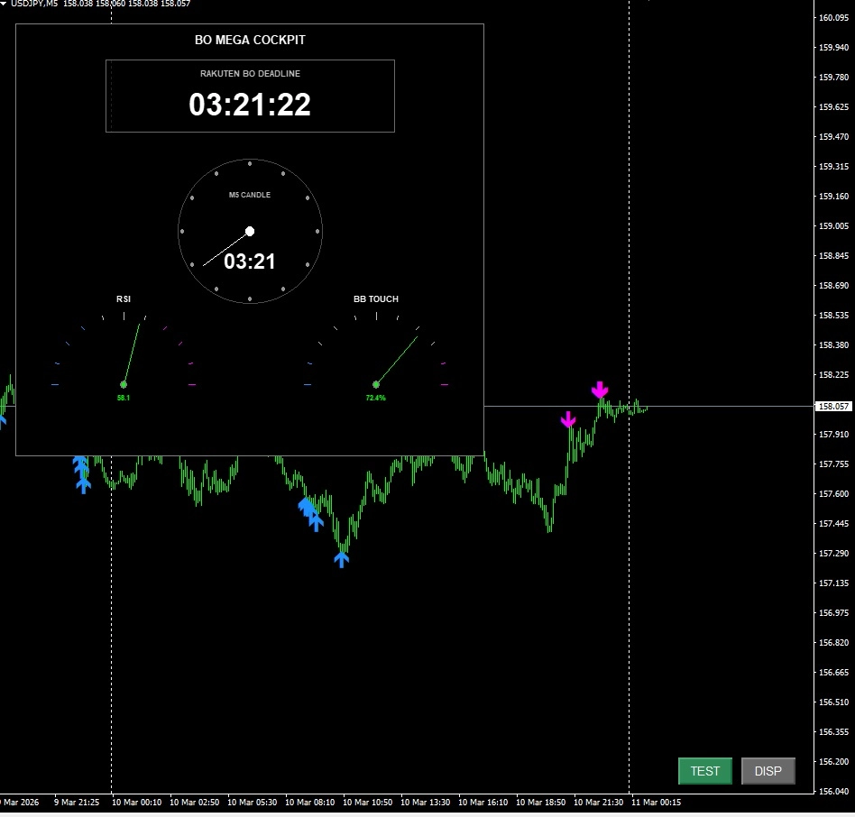Open the chart symbol triangle menu beside USDJPY,M5

point(4,4)
